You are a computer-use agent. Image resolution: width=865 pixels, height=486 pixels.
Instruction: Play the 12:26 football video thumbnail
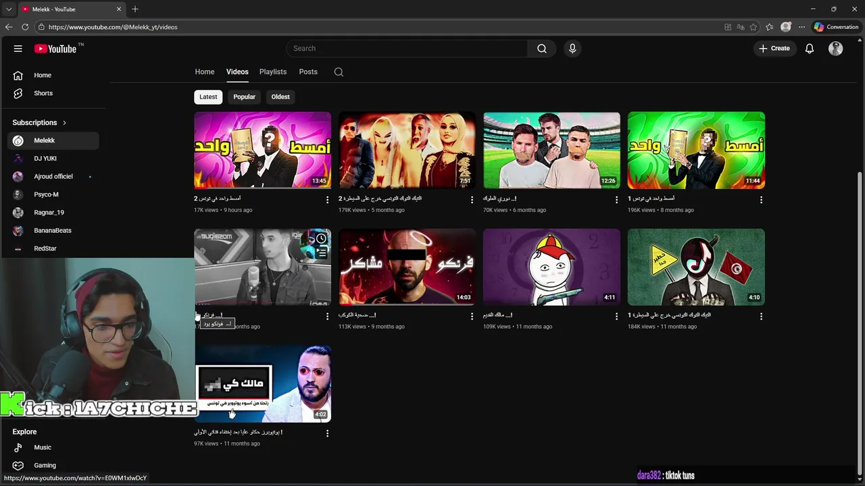(x=551, y=151)
